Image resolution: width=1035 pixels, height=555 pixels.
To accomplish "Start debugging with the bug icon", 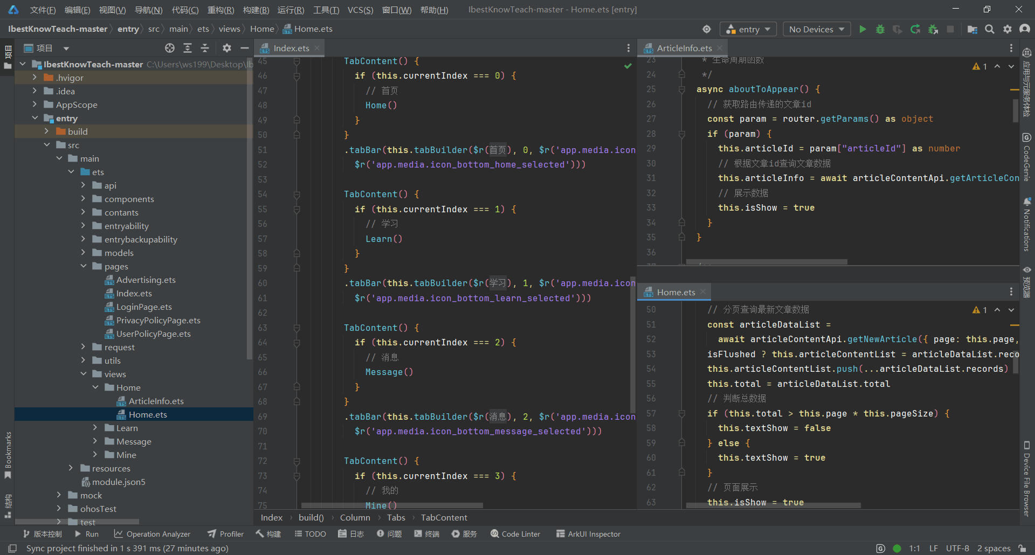I will 880,29.
